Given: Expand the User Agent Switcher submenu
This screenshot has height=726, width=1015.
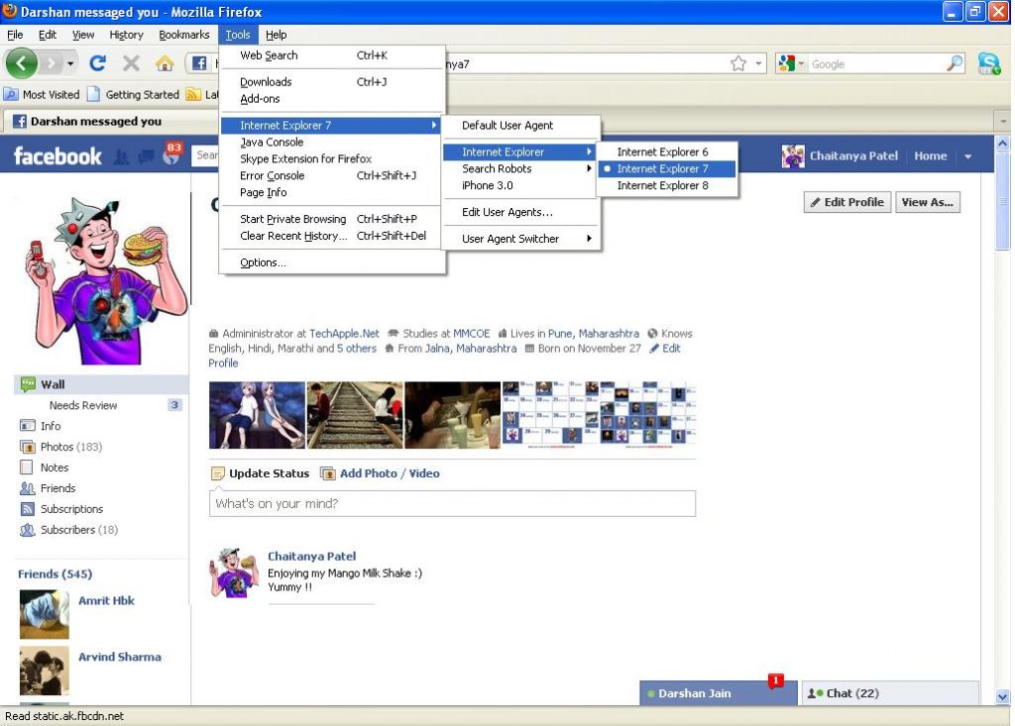Looking at the screenshot, I should pos(521,239).
